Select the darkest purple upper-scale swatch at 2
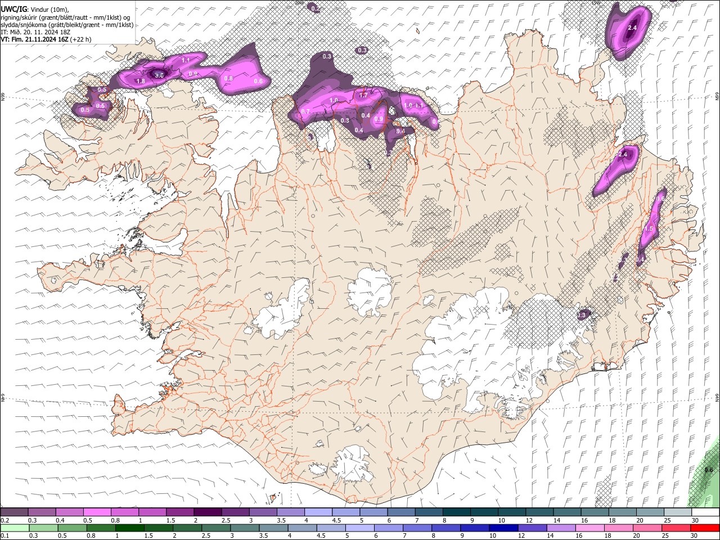The width and height of the screenshot is (720, 540). [x=207, y=512]
